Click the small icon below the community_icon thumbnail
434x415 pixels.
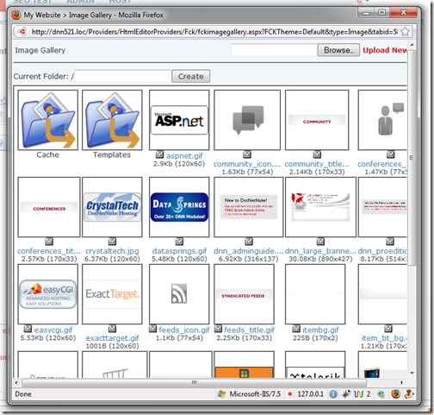point(247,154)
